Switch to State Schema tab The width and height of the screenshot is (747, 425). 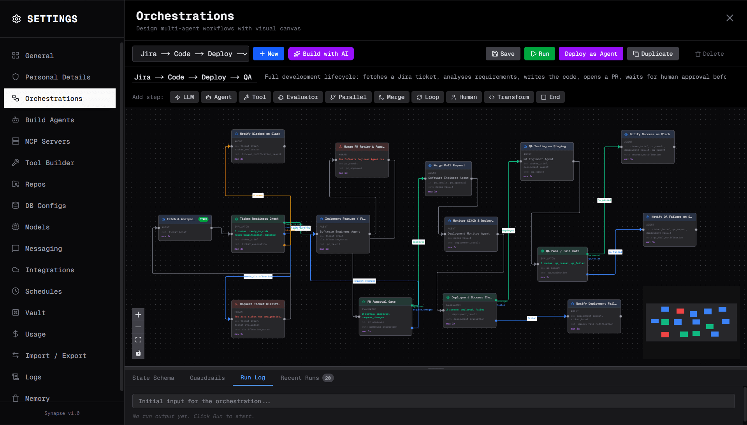tap(153, 378)
